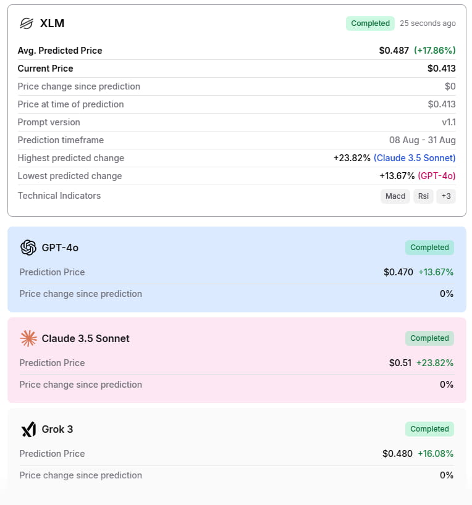Viewport: 472px width, 505px height.
Task: Click the 25 seconds ago timestamp
Action: pyautogui.click(x=428, y=23)
